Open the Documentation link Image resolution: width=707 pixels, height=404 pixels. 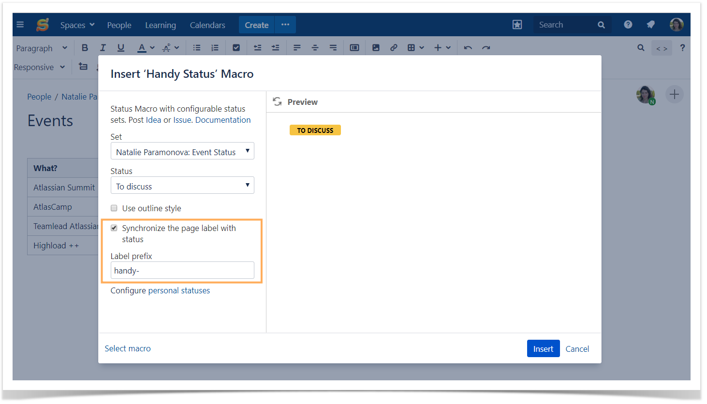coord(223,120)
